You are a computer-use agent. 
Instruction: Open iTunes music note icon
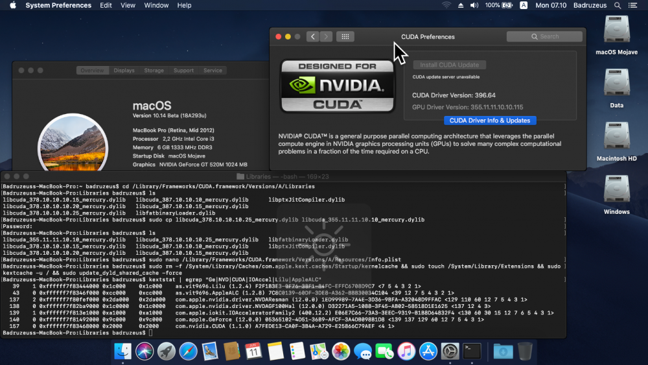pyautogui.click(x=406, y=351)
